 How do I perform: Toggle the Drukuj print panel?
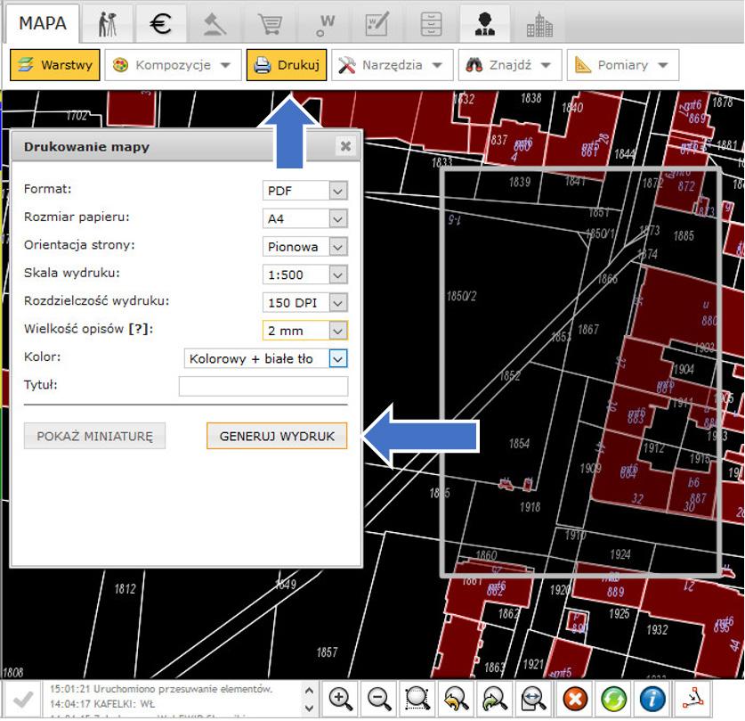pyautogui.click(x=287, y=65)
